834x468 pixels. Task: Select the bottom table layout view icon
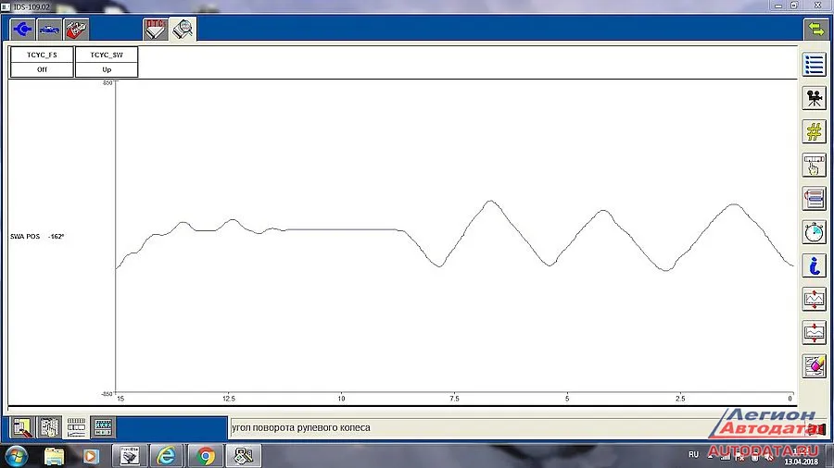coord(76,427)
